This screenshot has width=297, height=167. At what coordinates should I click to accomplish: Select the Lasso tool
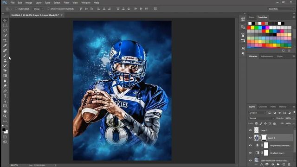click(x=5, y=30)
